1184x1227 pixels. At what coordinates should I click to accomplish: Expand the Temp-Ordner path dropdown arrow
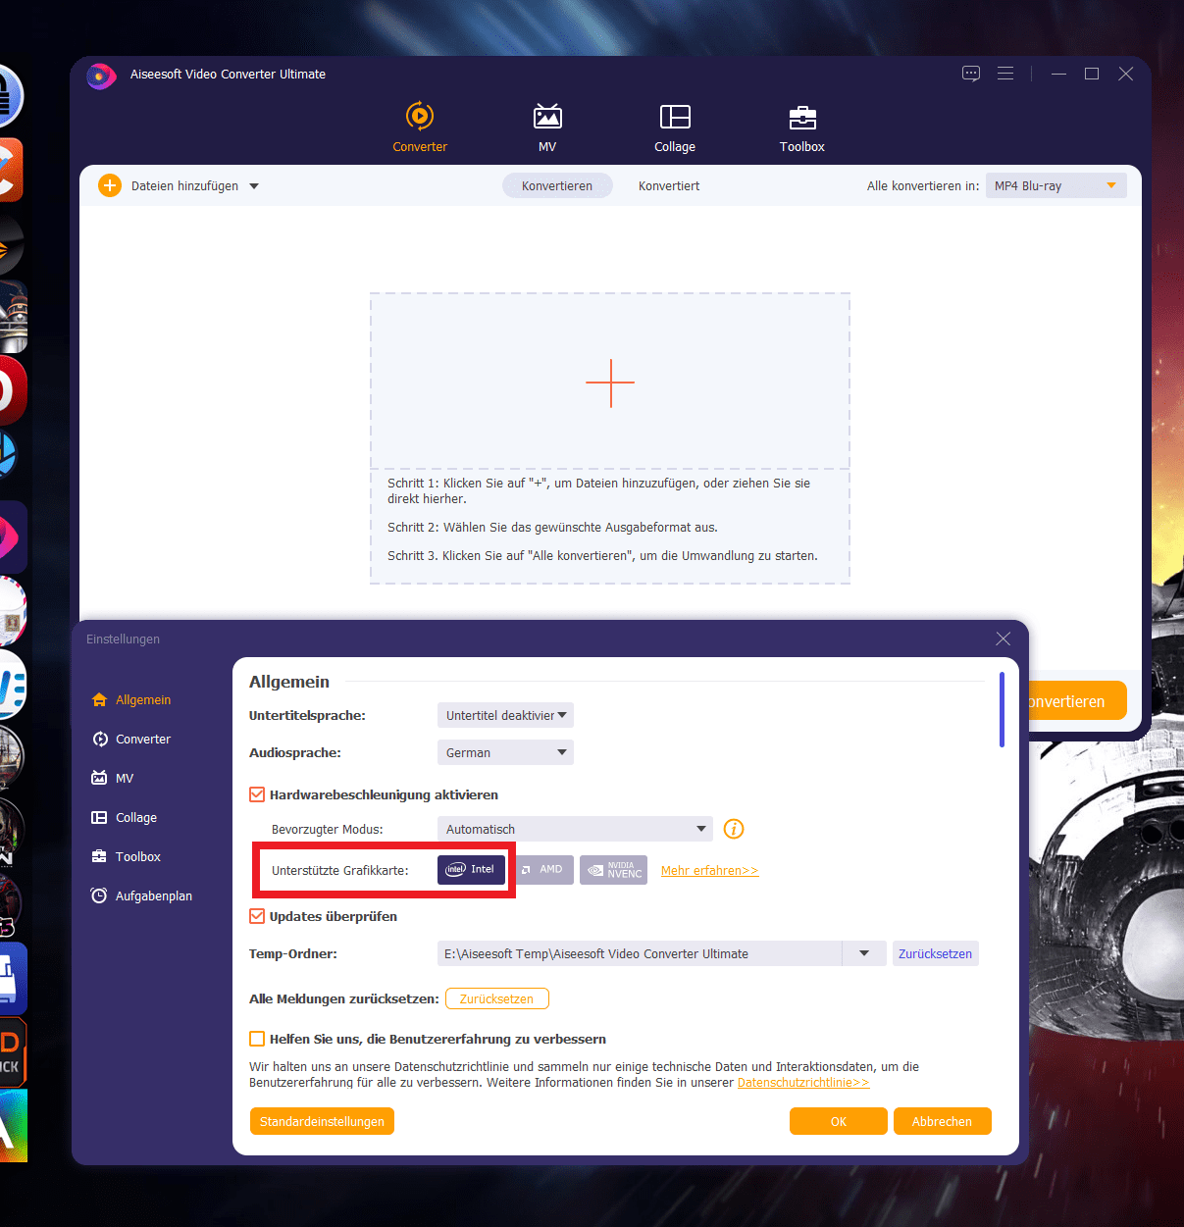(864, 953)
